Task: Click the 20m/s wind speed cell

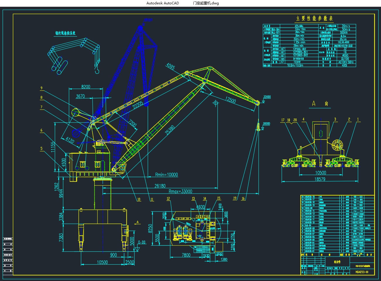Action: (x=346, y=26)
